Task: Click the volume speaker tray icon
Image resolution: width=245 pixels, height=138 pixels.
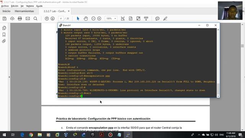Action: coord(216,135)
